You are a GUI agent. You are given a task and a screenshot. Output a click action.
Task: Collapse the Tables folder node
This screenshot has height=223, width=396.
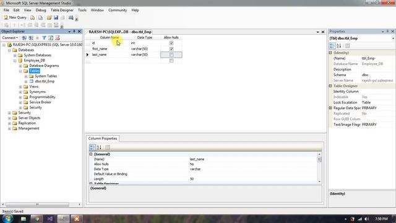[20, 71]
